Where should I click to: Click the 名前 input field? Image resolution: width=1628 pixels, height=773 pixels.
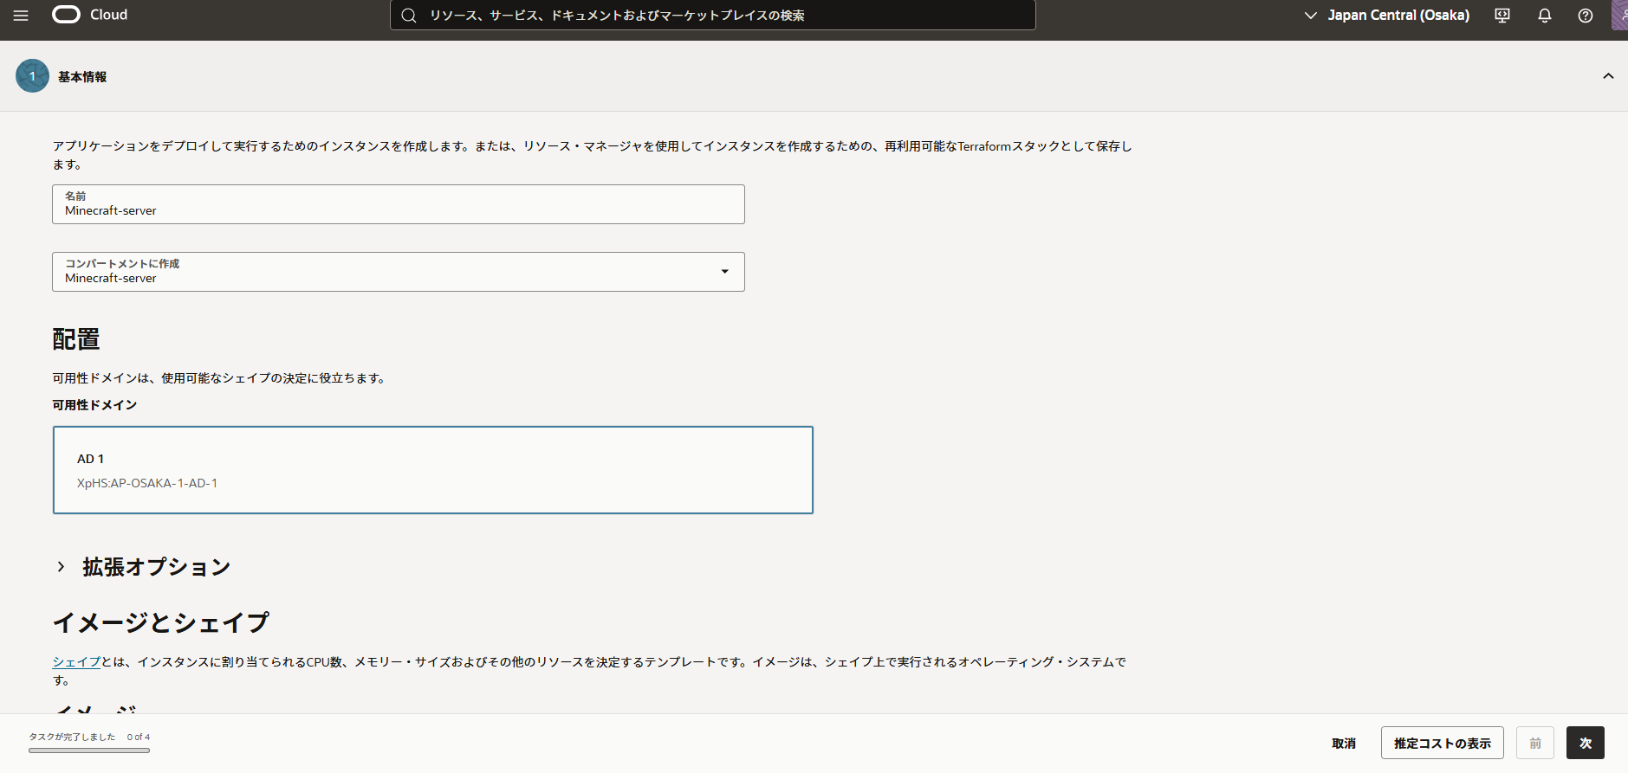coord(399,204)
